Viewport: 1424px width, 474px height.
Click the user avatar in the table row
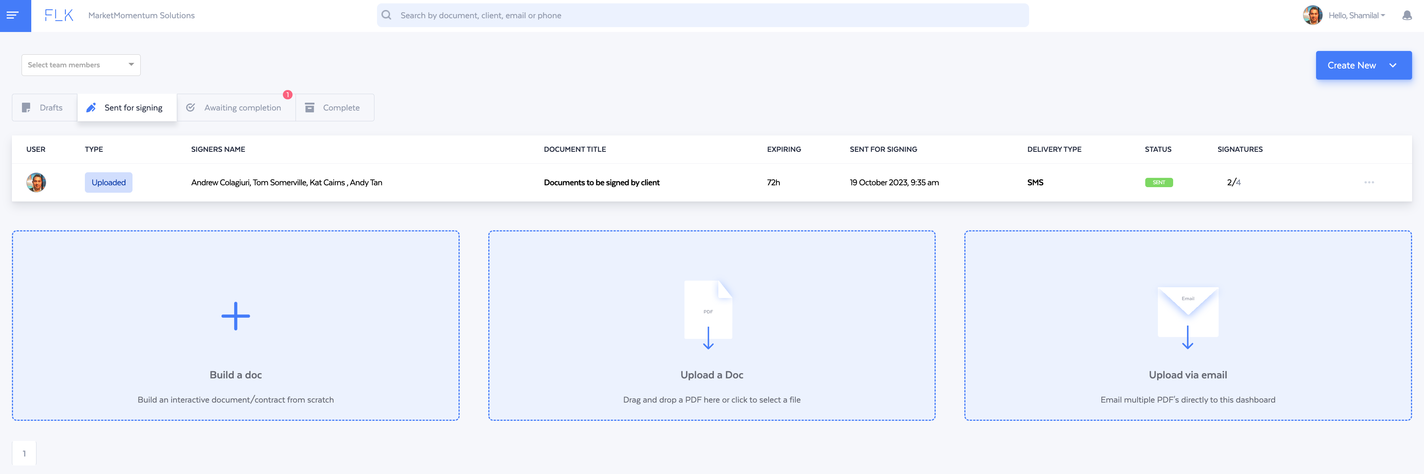[x=36, y=182]
